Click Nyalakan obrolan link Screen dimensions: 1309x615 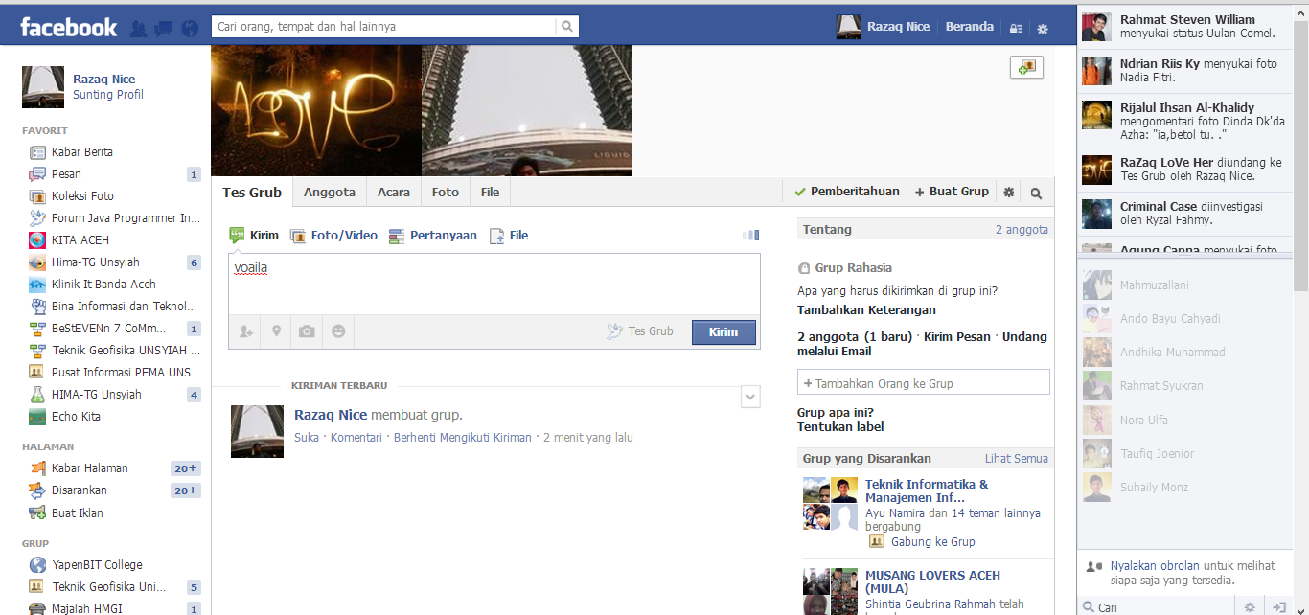(1154, 566)
